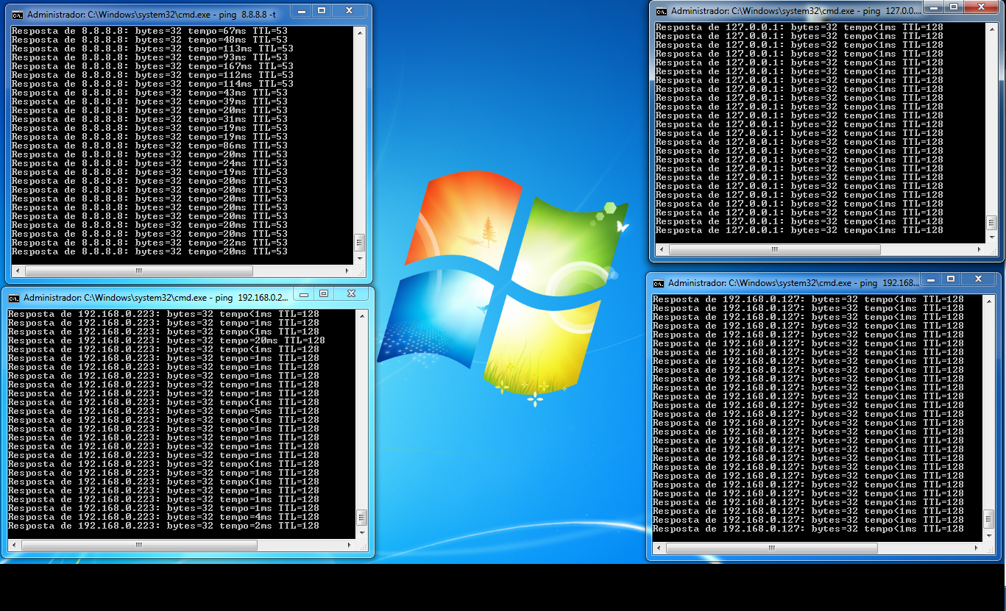Image resolution: width=1006 pixels, height=611 pixels.
Task: Click the vertical scroll-down arrow in the 192.168.0.127 window
Action: coord(988,536)
